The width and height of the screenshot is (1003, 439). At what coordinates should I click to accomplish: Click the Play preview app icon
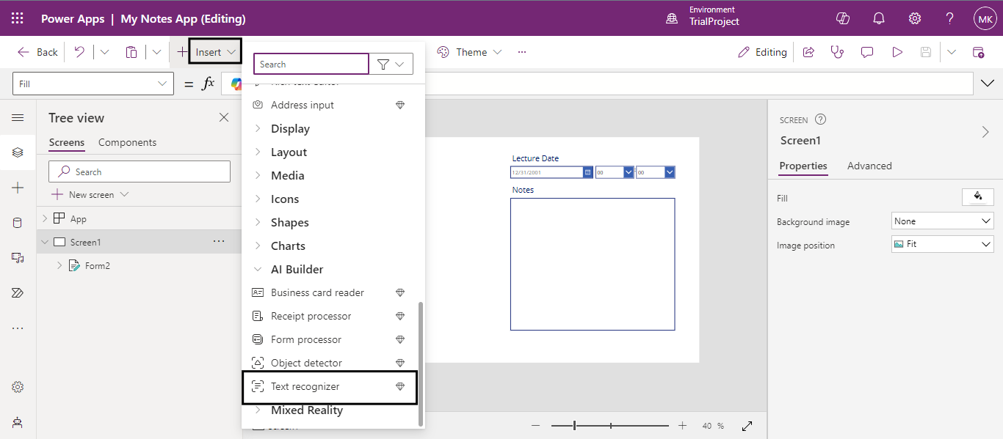tap(897, 52)
